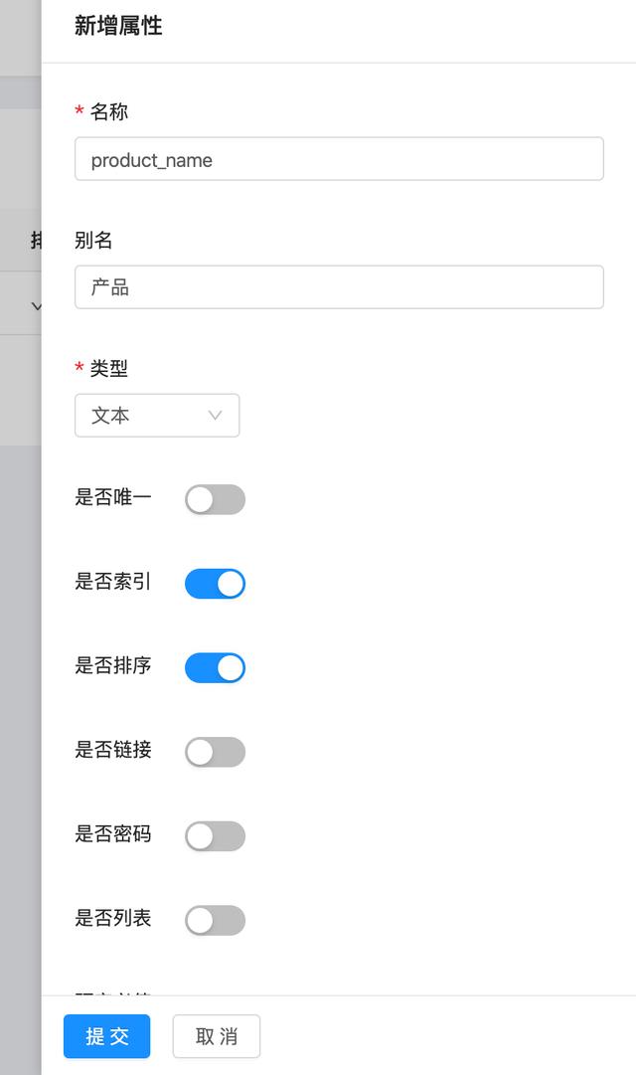Click the 是否密码 label text
Viewport: 636px width, 1075px height.
tap(113, 834)
